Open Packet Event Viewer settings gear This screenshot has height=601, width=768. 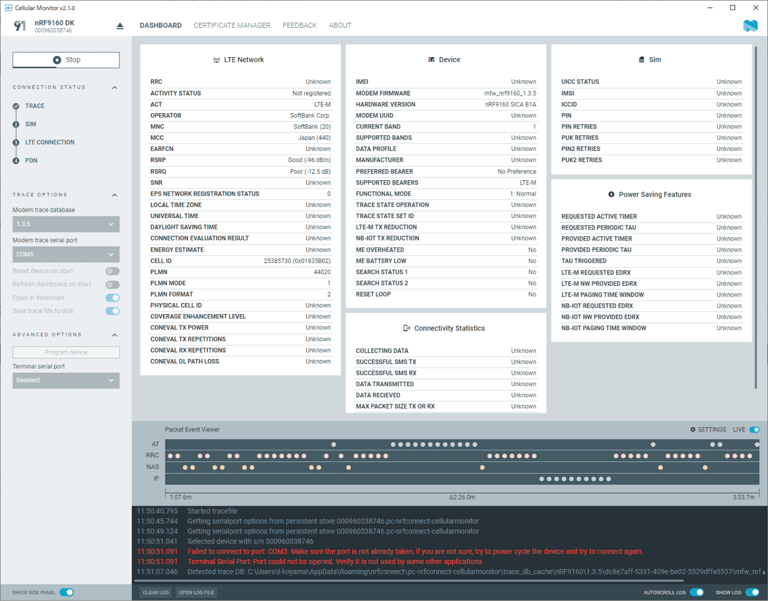click(693, 430)
